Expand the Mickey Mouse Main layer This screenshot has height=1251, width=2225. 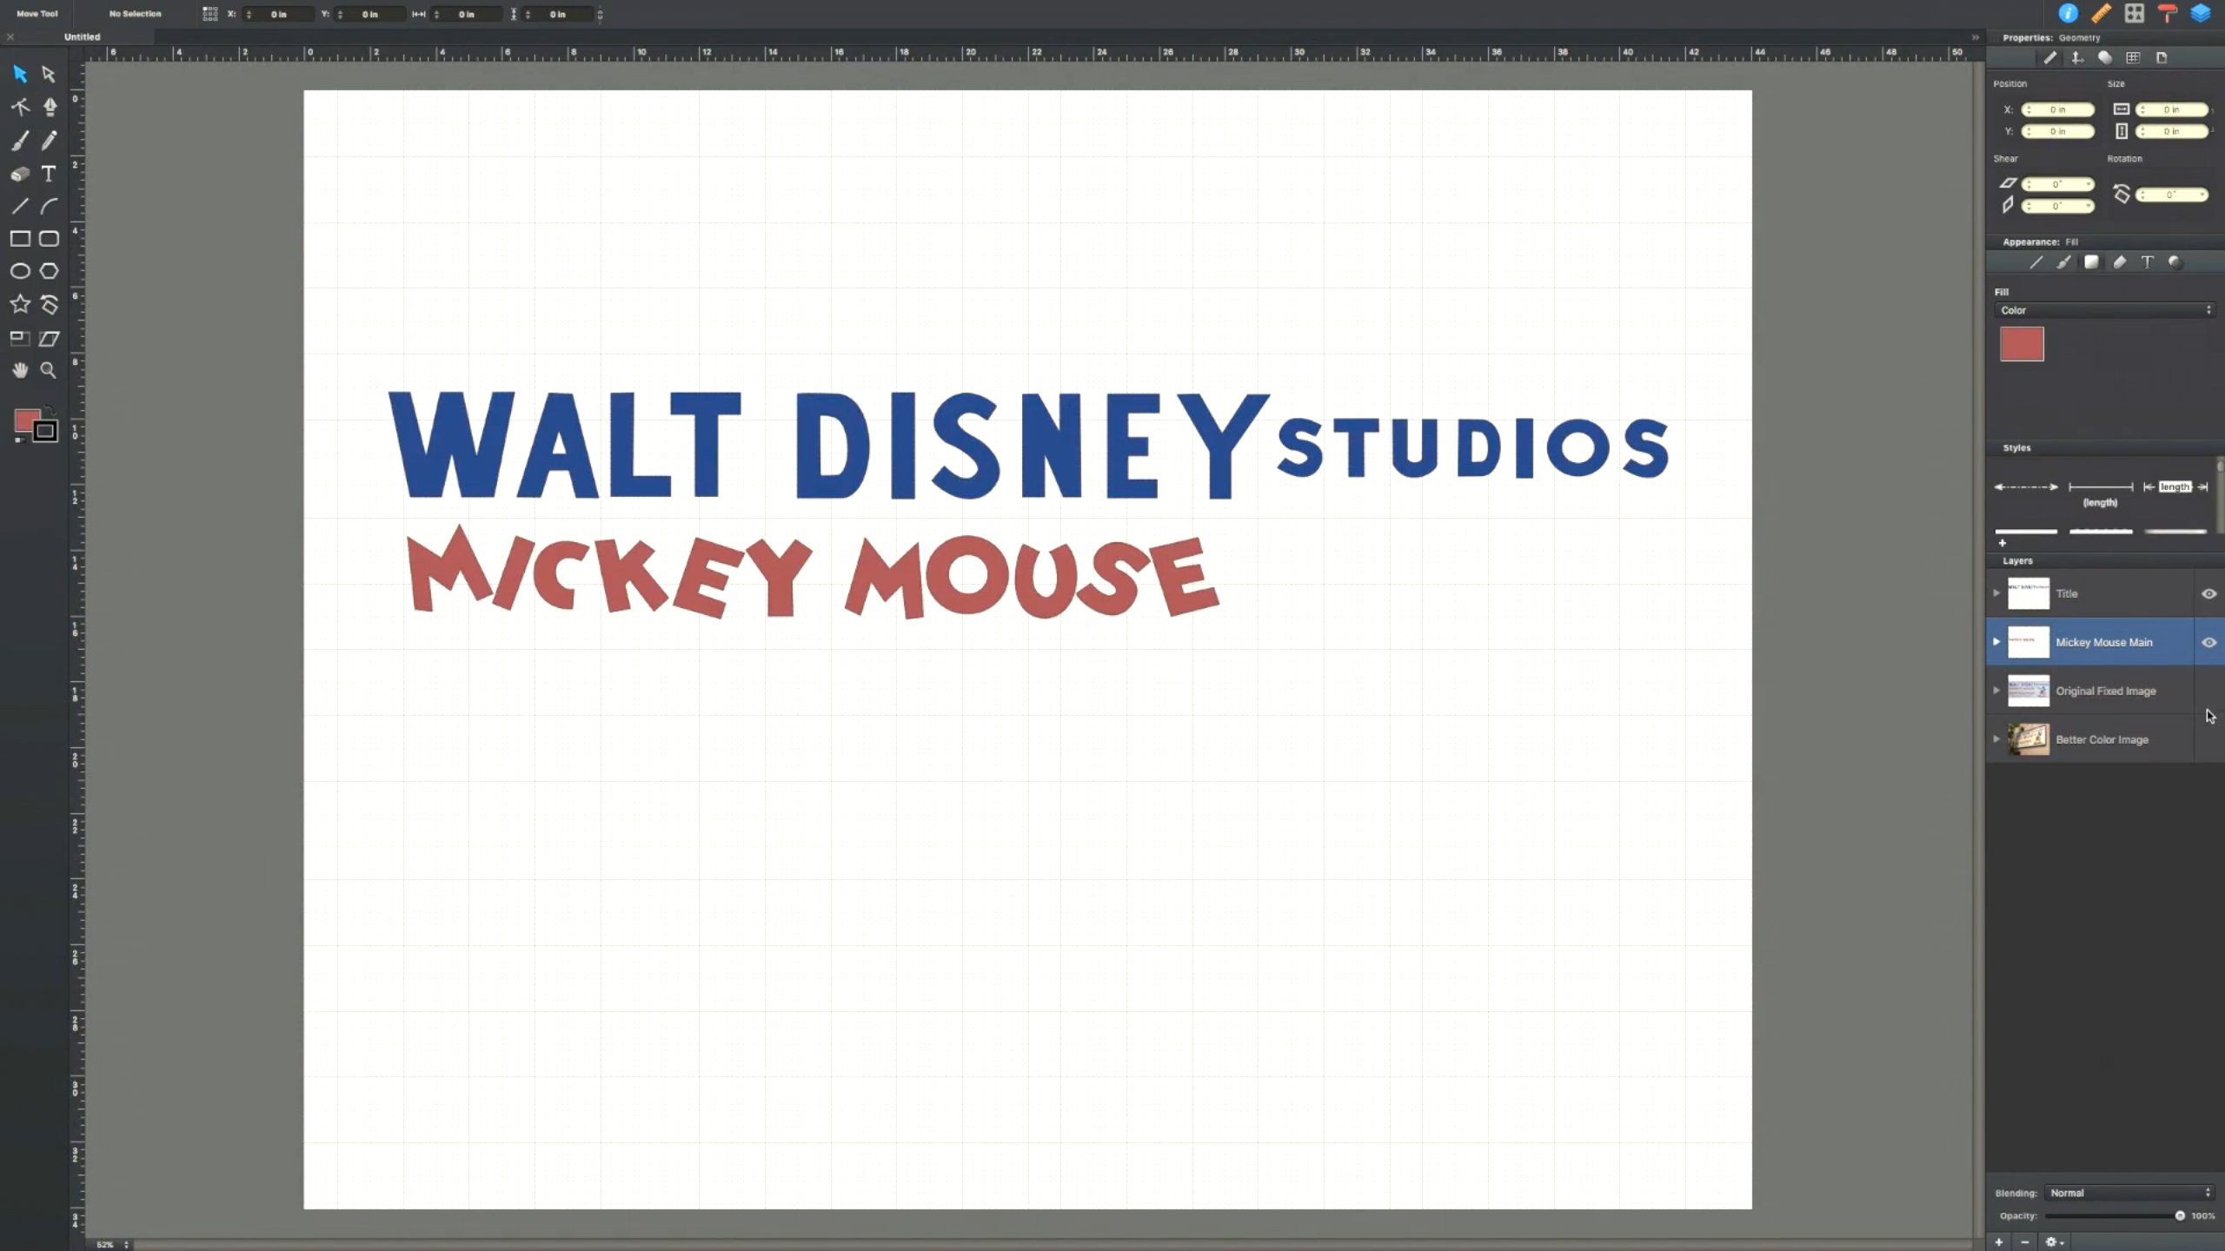click(x=1996, y=642)
